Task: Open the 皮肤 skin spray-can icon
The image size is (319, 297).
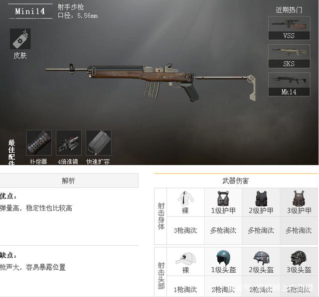Action: click(20, 39)
